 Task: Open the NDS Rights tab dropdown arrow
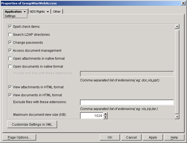(x=48, y=12)
